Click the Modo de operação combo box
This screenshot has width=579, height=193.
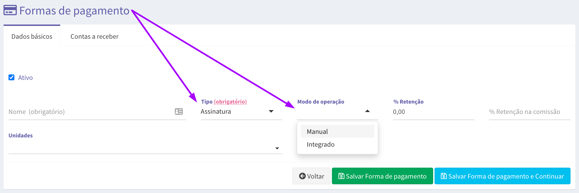(x=337, y=111)
